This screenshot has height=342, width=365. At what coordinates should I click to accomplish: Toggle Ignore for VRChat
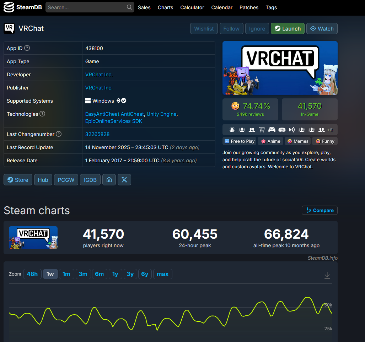point(257,29)
